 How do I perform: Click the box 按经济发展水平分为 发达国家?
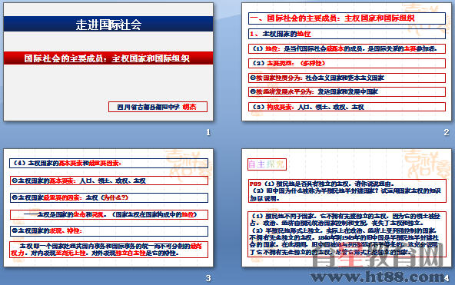347,91
